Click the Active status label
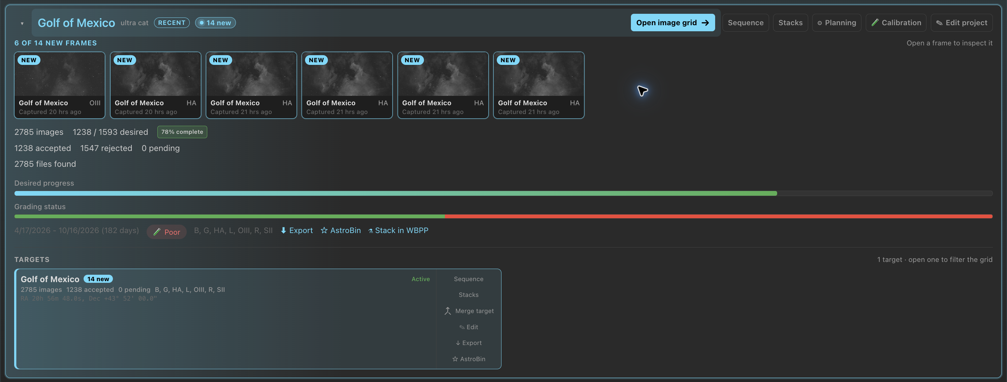Image resolution: width=1007 pixels, height=382 pixels. pyautogui.click(x=421, y=279)
